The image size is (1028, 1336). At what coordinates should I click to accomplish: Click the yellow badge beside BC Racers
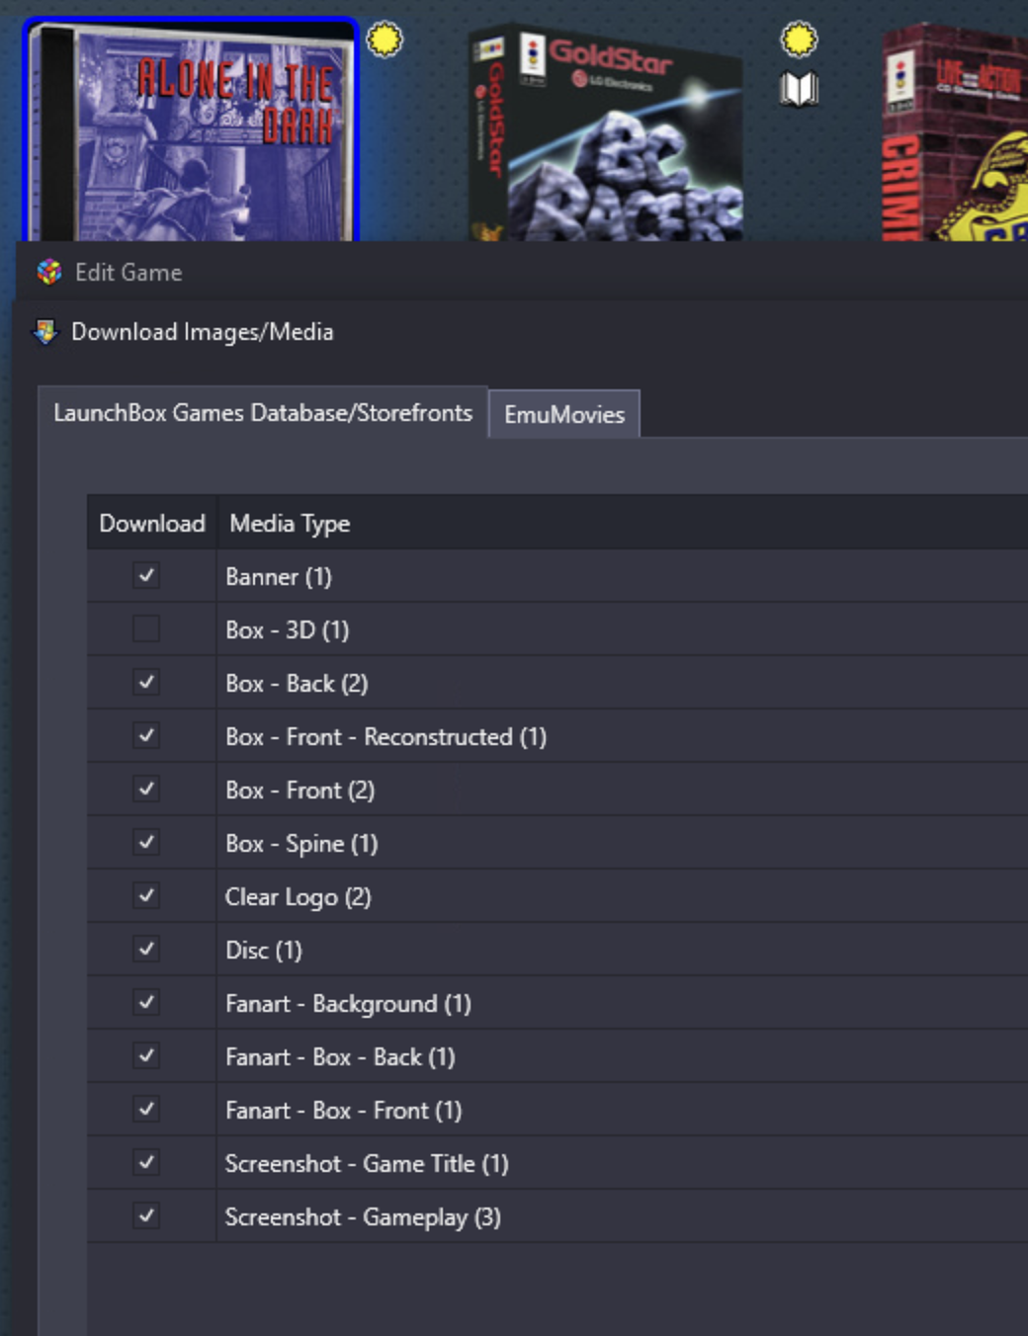(x=799, y=40)
